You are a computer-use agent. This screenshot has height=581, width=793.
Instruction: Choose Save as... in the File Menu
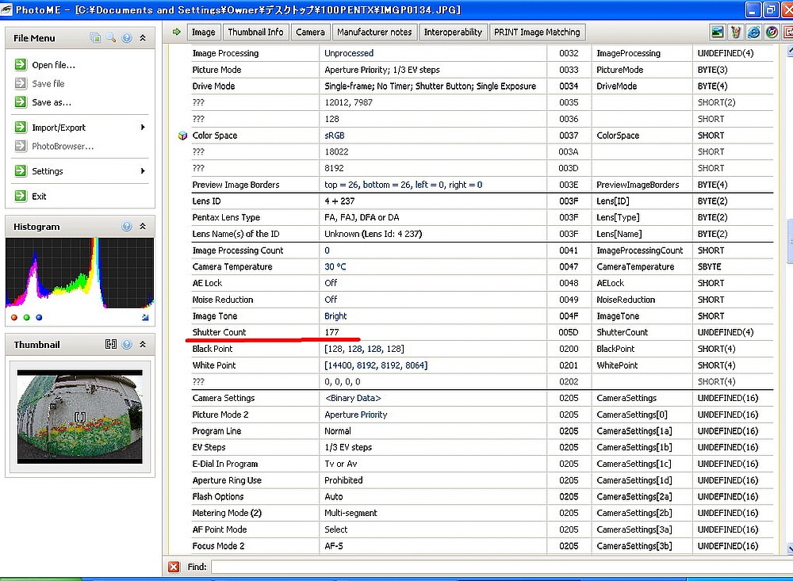51,102
